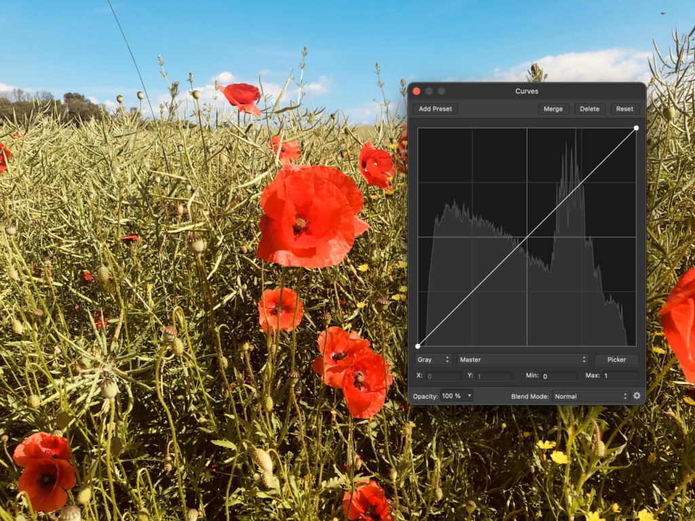Screen dimensions: 695x521
Task: Select the top-right white curve node
Action: coord(636,128)
